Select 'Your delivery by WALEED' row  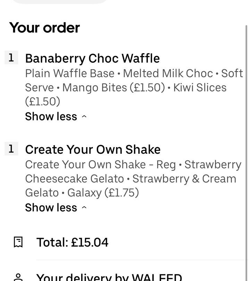coord(109,277)
